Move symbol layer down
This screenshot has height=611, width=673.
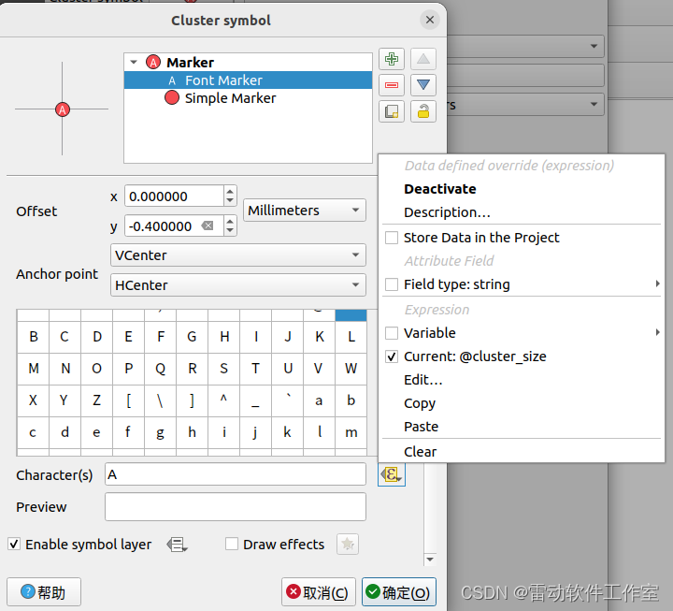423,85
